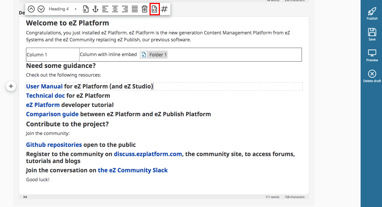Open the User Manual link
This screenshot has width=382, height=207.
click(44, 86)
